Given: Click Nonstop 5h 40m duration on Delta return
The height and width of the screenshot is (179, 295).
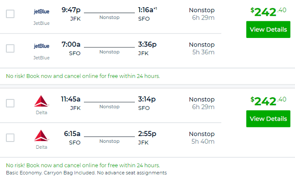Looking at the screenshot, I should 202,137.
